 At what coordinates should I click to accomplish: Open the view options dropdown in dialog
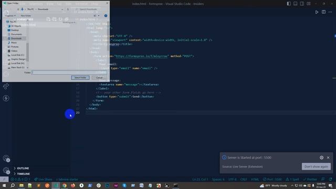tap(99, 16)
